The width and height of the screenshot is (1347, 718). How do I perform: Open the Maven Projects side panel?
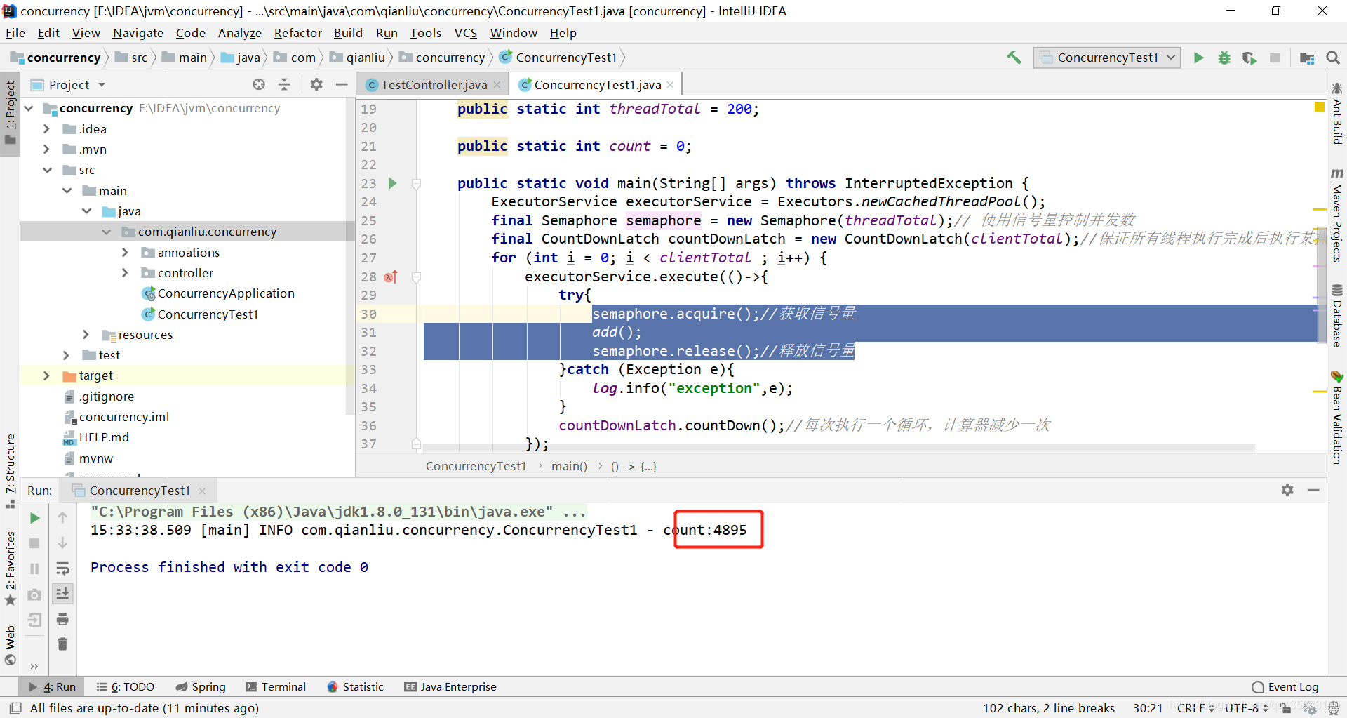coord(1337,215)
